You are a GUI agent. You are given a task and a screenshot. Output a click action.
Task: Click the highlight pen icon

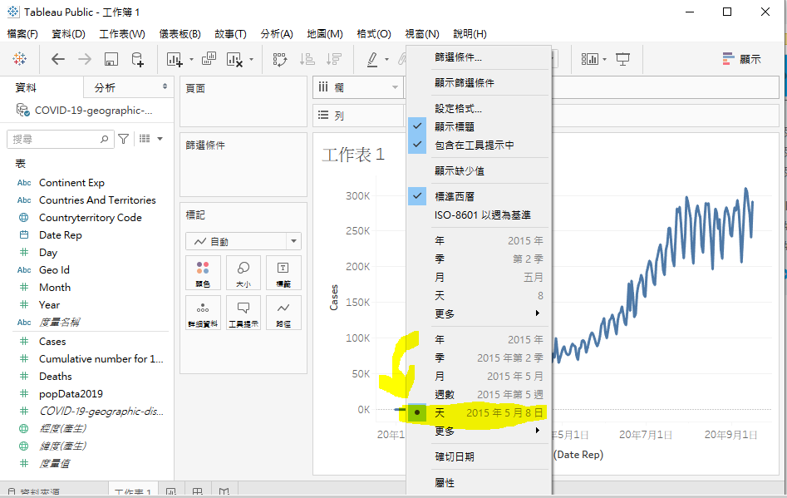point(372,59)
